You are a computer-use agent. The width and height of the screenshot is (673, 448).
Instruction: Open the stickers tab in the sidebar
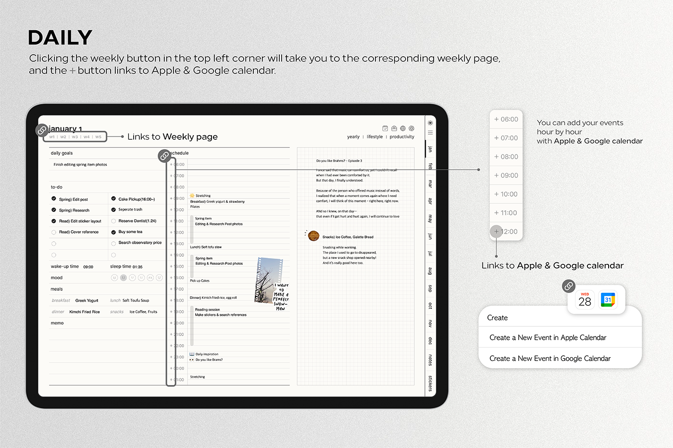(430, 383)
